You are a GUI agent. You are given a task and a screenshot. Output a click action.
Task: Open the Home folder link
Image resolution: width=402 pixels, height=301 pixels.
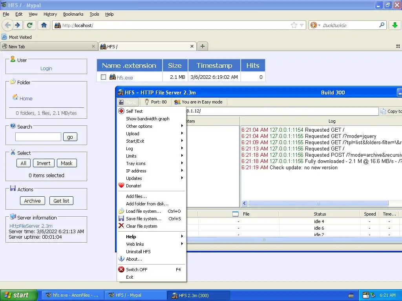[x=26, y=98]
